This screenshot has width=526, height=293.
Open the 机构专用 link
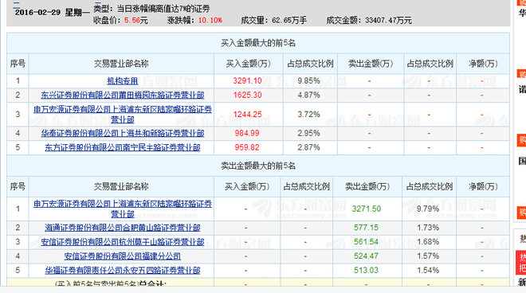(x=123, y=80)
